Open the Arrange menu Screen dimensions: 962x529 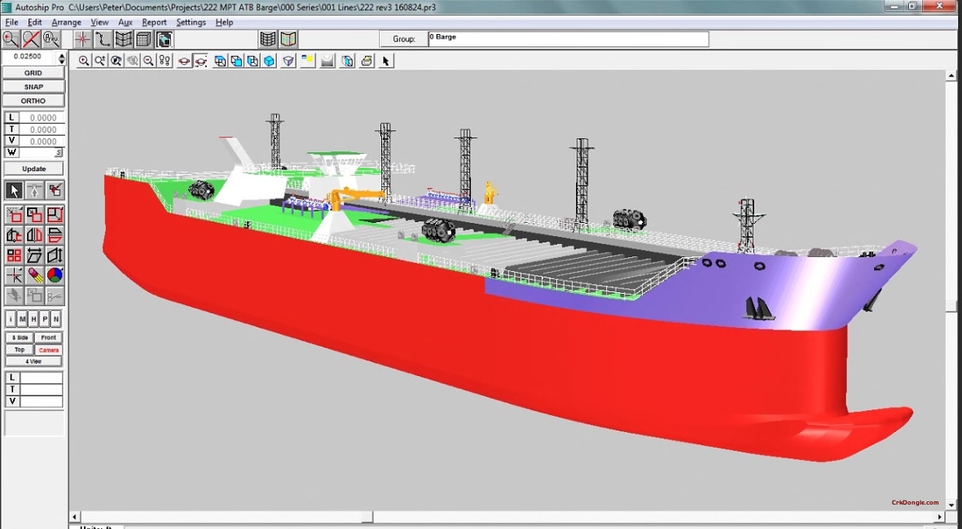click(x=67, y=22)
